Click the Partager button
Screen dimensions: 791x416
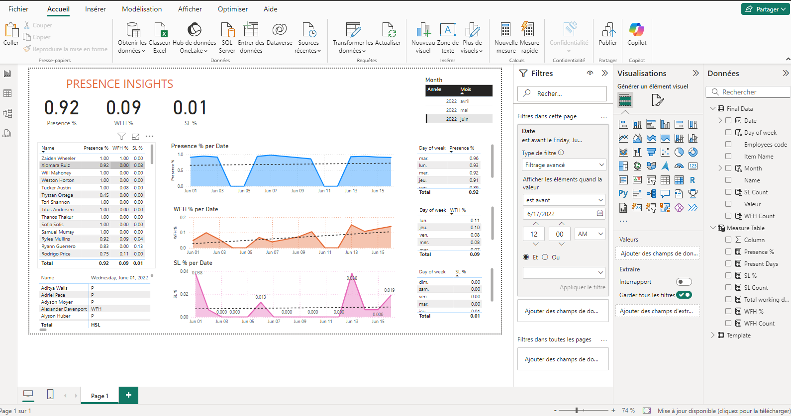(x=765, y=9)
